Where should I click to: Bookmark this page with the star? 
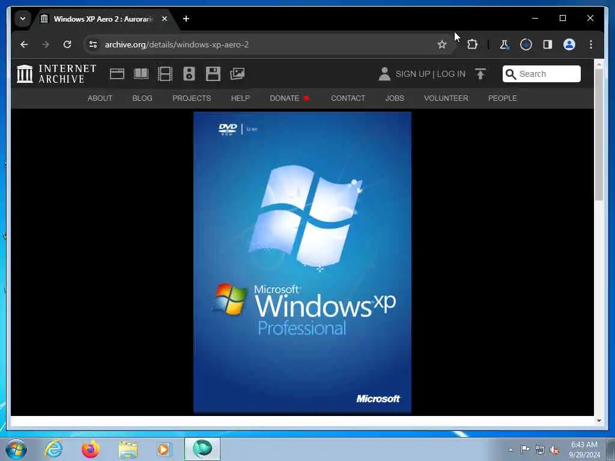(x=442, y=44)
